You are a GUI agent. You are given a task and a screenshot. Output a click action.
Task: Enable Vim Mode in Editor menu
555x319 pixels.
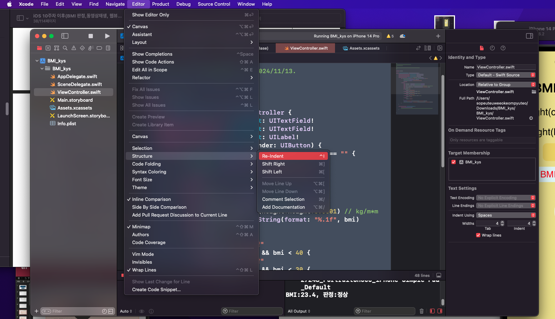[191, 254]
